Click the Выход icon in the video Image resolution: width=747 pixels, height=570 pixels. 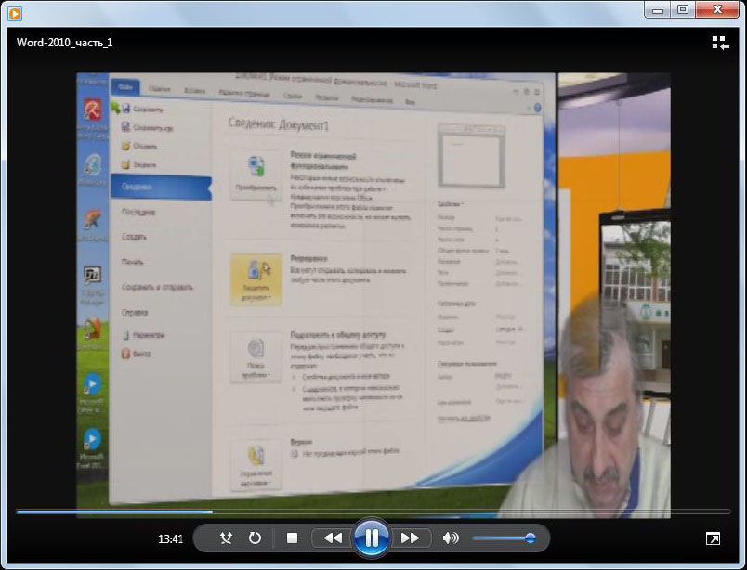tap(125, 354)
